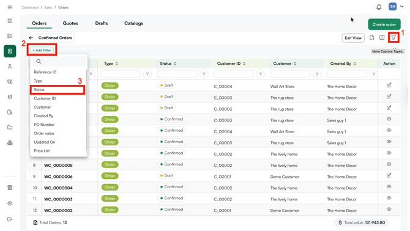Sort by Type column header arrows
Screen dimensions: 410x231
(117, 64)
